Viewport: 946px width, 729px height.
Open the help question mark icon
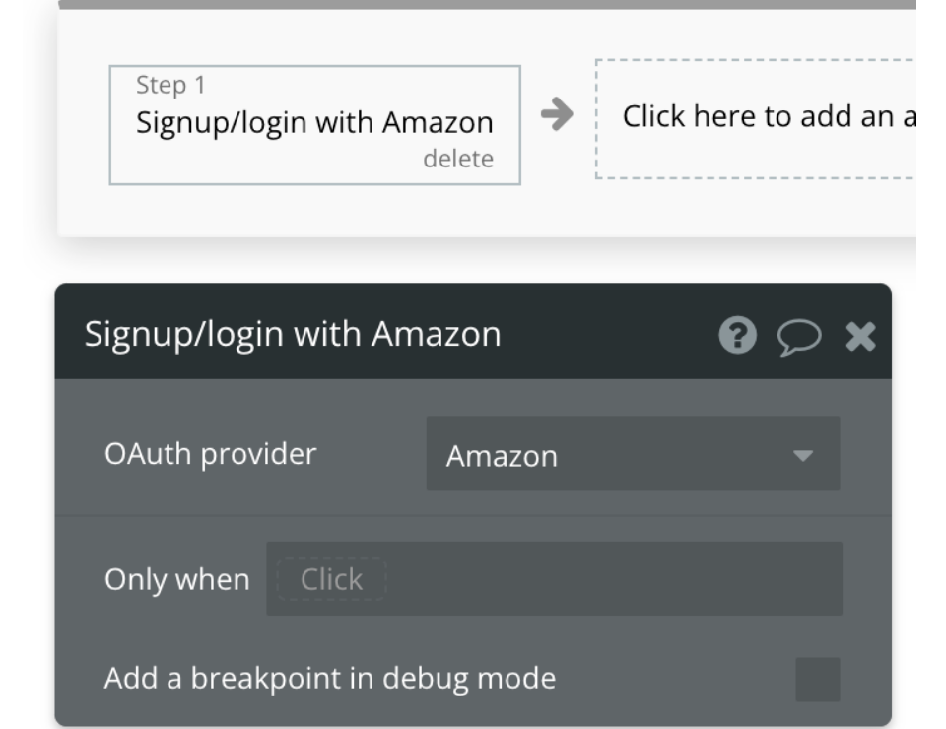point(737,335)
